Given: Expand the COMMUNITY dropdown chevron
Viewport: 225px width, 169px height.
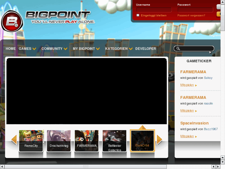Looking at the screenshot, I should pos(66,49).
